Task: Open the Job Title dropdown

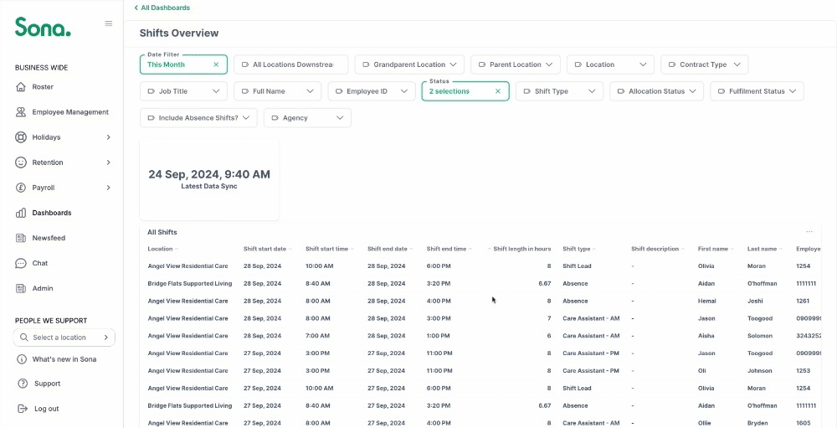Action: [183, 91]
